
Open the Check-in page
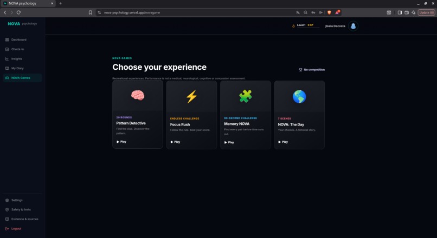pos(22,49)
